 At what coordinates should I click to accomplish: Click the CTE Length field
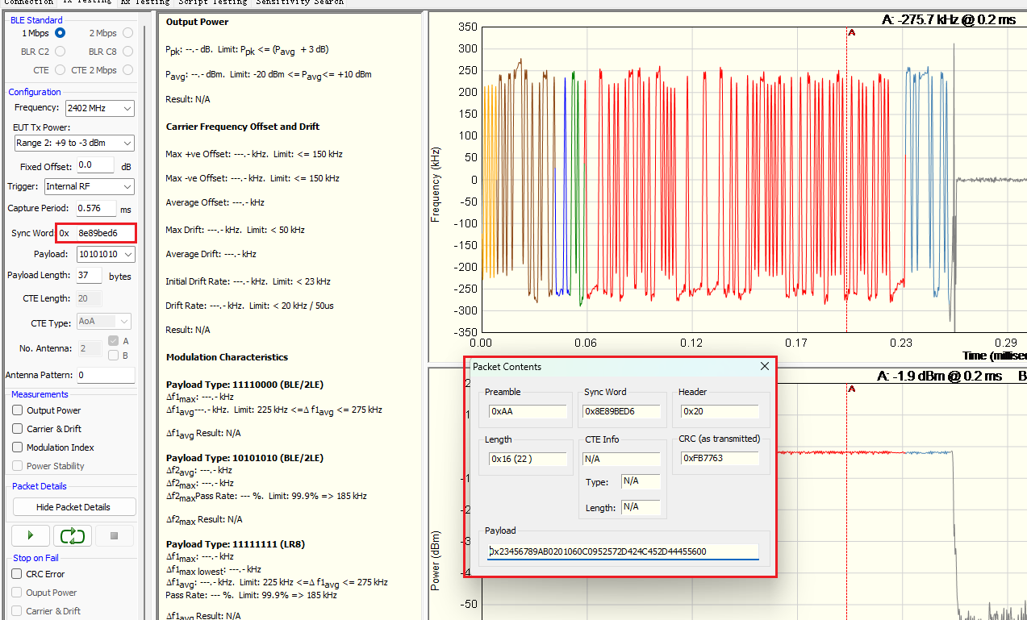click(89, 299)
